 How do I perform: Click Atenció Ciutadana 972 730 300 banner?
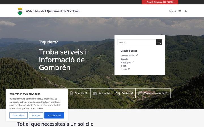click(160, 2)
